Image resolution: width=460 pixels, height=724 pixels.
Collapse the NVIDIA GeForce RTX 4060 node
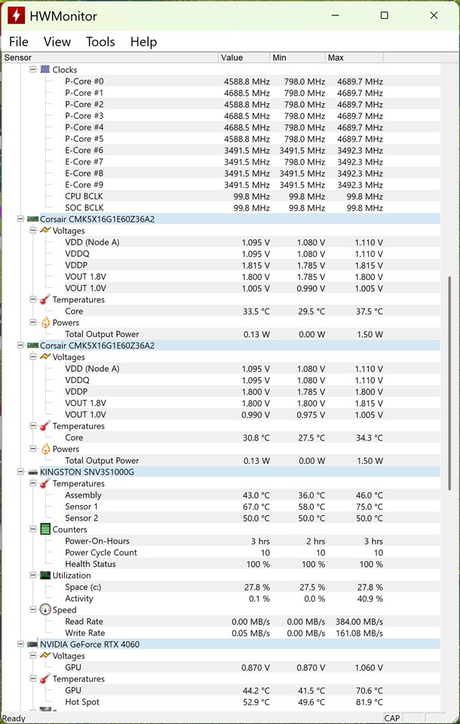click(20, 645)
